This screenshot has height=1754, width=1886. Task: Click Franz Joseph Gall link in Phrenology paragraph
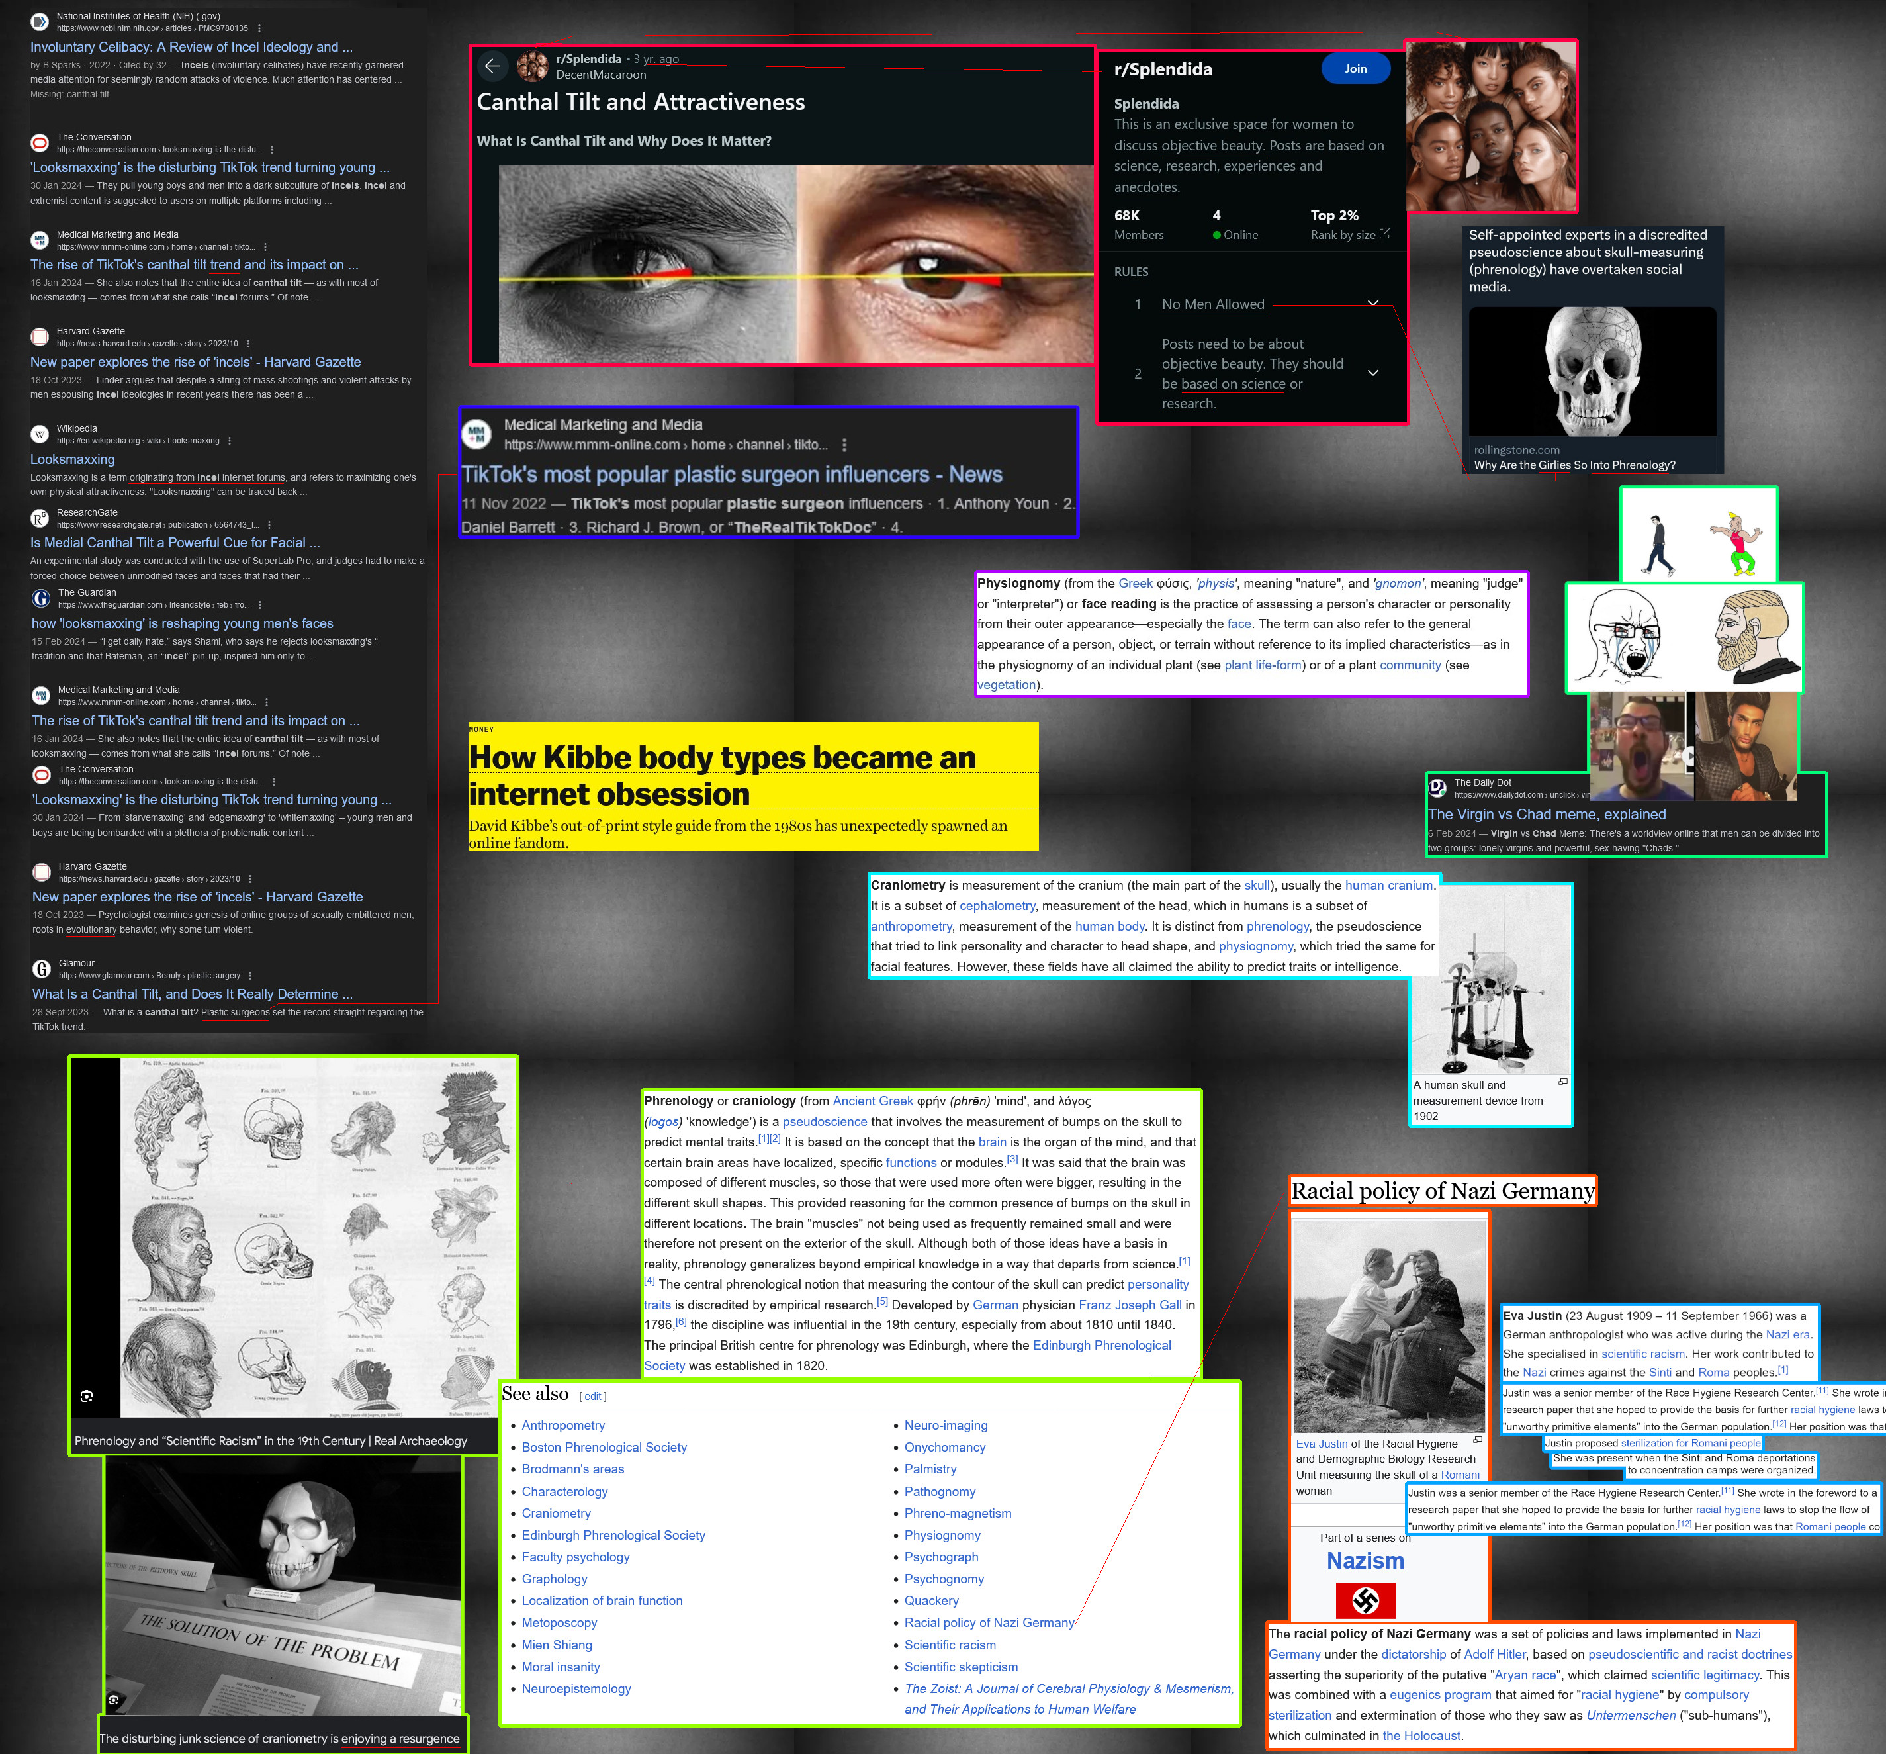coord(1130,1305)
